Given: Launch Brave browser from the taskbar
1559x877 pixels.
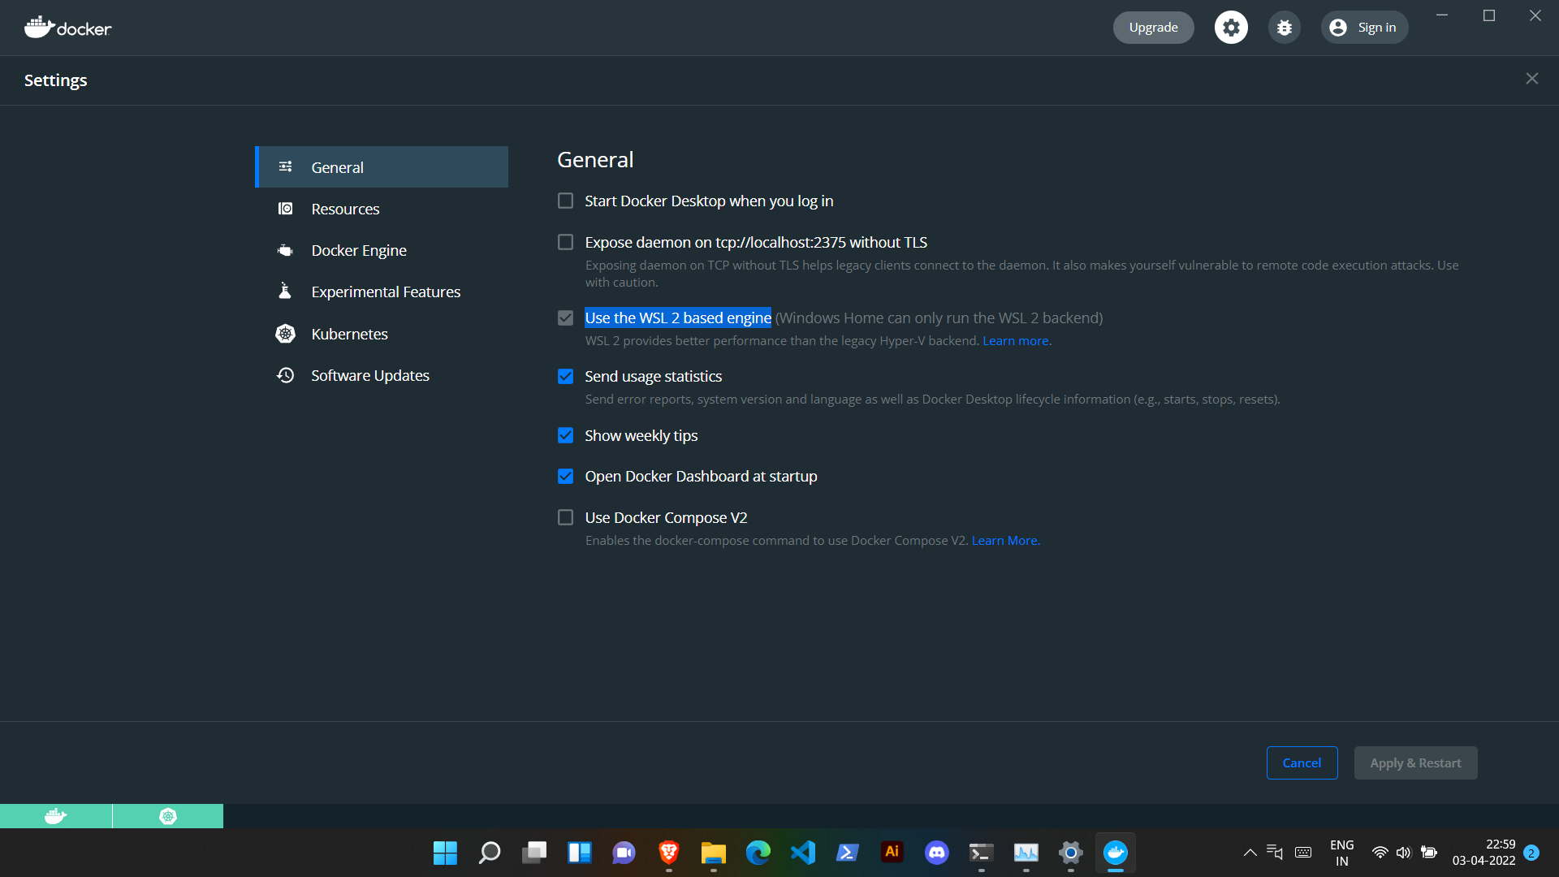Looking at the screenshot, I should coord(668,853).
